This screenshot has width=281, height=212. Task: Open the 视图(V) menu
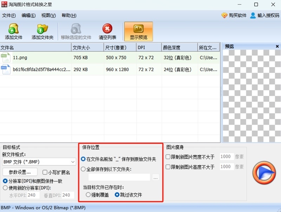coord(48,15)
